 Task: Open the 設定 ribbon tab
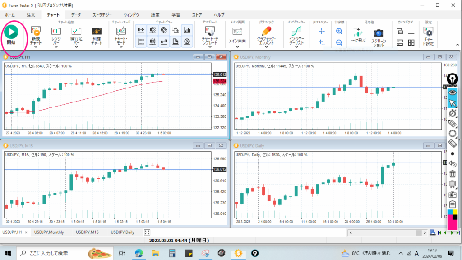tap(155, 15)
